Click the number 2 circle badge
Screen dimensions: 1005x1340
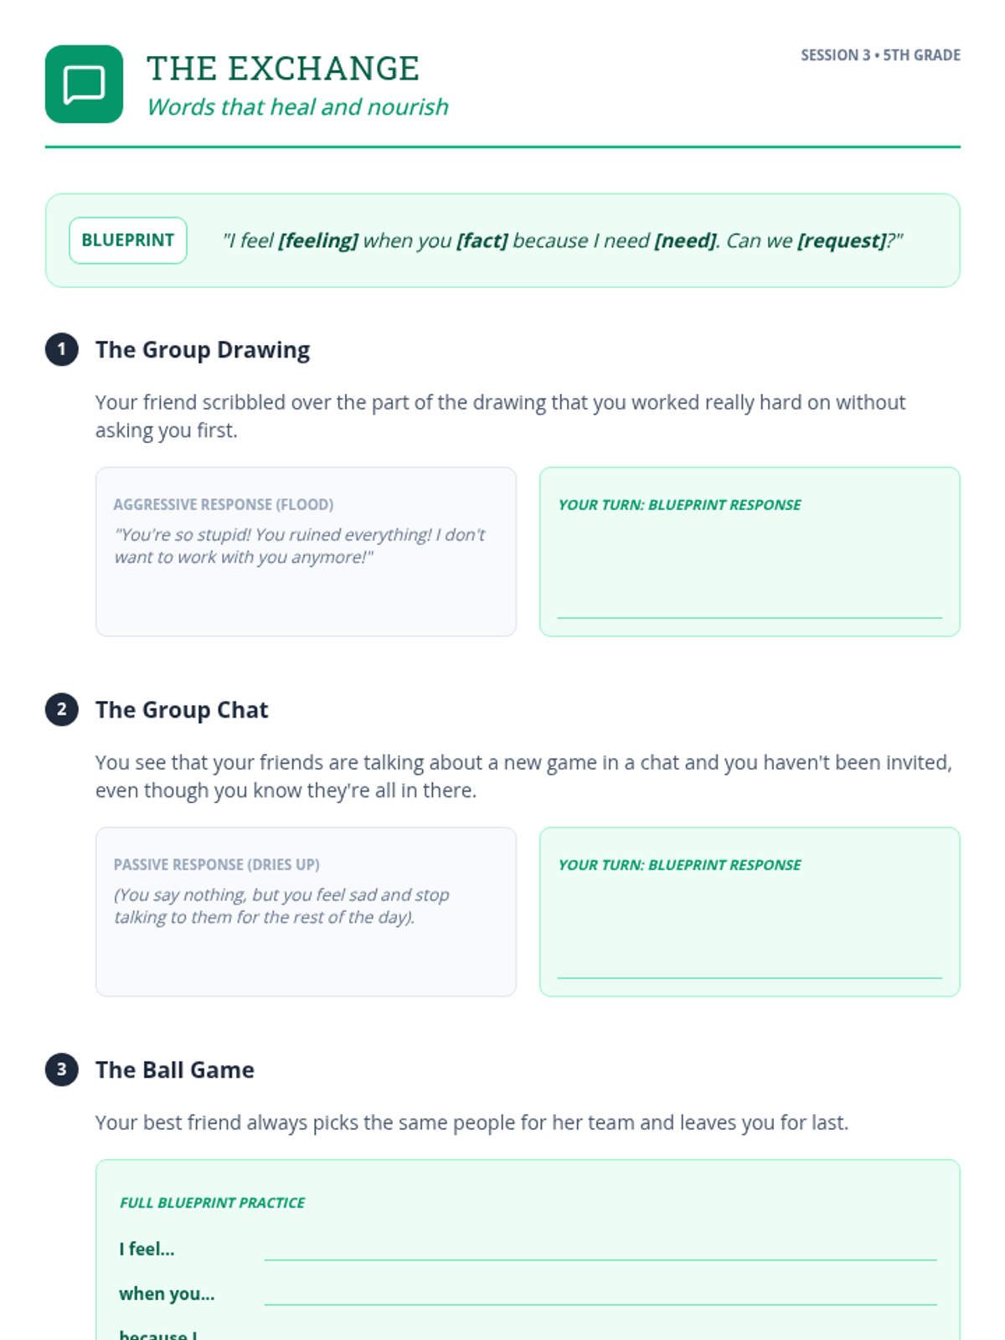point(61,709)
